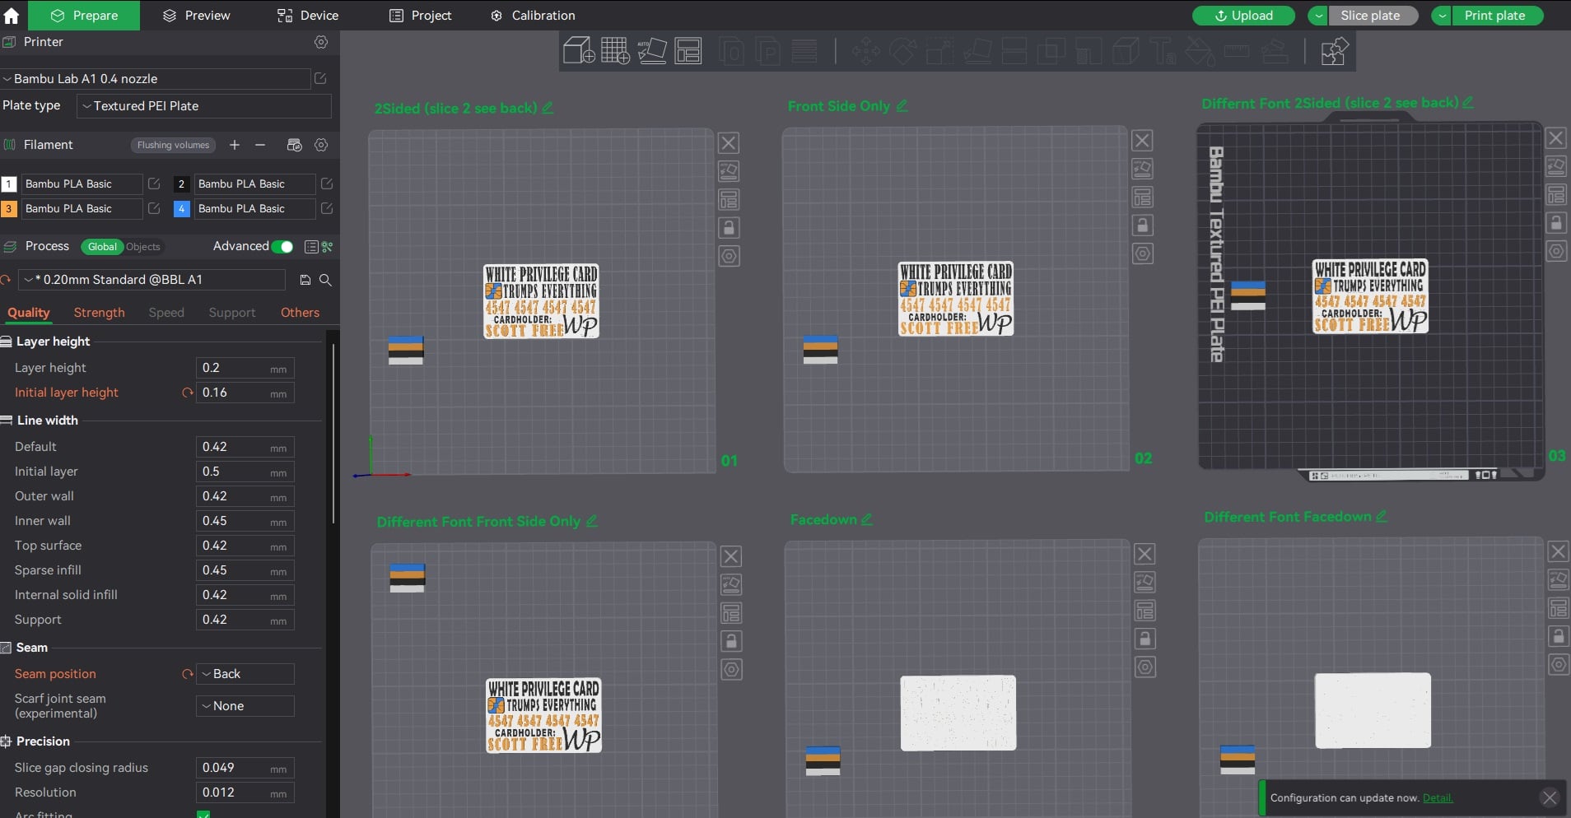
Task: Rename plate '2Sided (slice 2 see back)'
Action: click(548, 108)
